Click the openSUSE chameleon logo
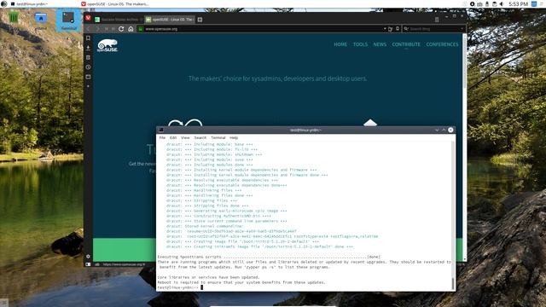The height and width of the screenshot is (307, 546). 107,45
